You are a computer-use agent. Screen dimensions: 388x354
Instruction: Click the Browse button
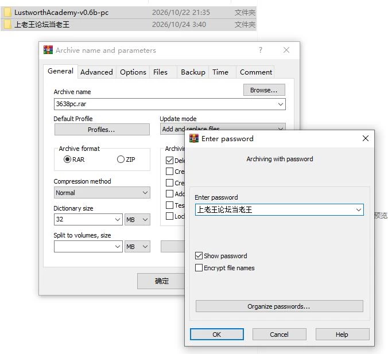click(x=264, y=90)
